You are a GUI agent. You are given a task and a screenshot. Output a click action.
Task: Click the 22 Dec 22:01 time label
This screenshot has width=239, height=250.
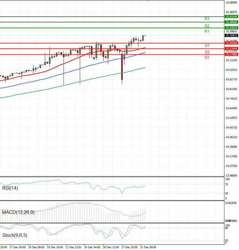point(74,247)
